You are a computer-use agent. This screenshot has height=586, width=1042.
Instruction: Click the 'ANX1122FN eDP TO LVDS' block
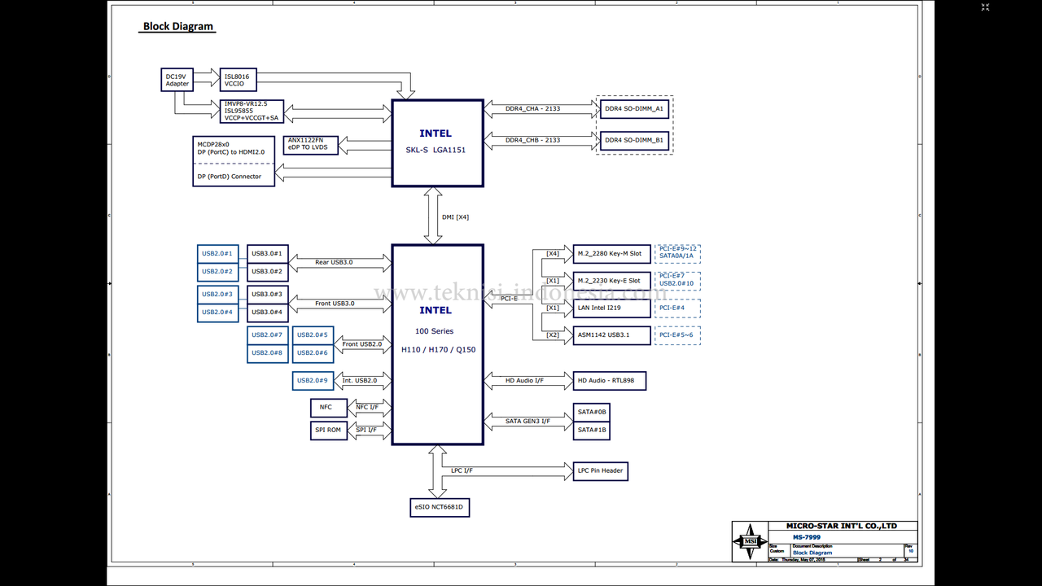click(311, 144)
